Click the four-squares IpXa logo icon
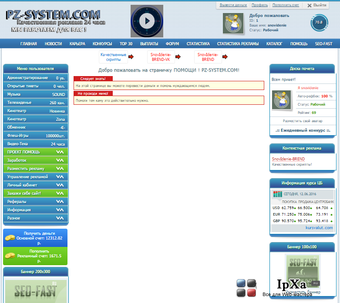The image size is (340, 303). 246,288
